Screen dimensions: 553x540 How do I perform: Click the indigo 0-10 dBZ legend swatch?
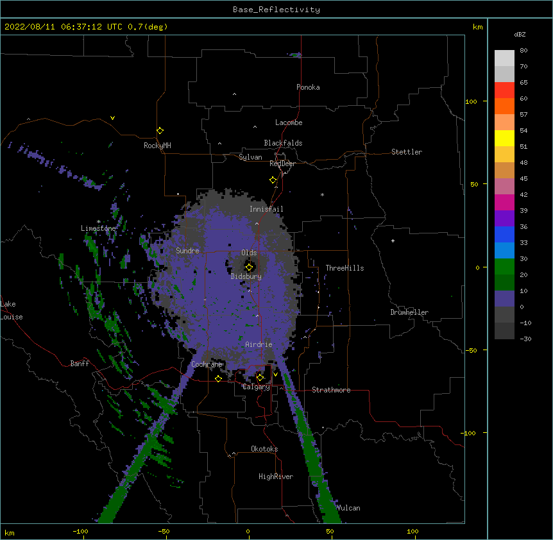pos(504,299)
